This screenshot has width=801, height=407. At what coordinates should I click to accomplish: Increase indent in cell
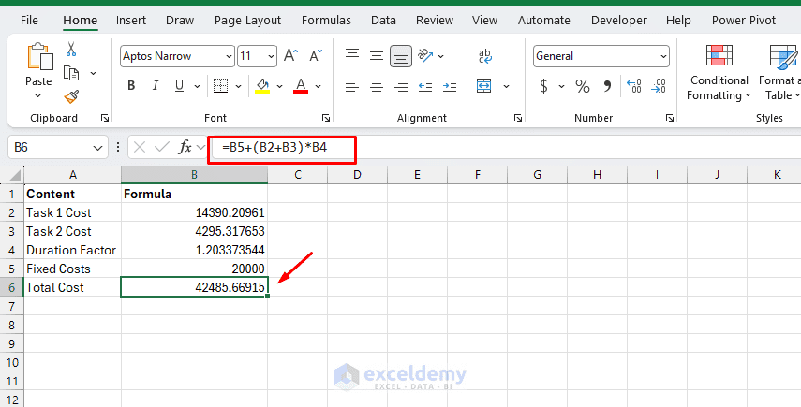[450, 86]
